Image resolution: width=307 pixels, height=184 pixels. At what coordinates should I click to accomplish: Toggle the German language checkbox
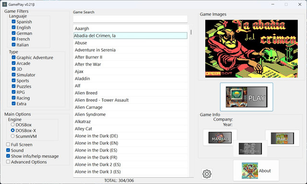13,33
